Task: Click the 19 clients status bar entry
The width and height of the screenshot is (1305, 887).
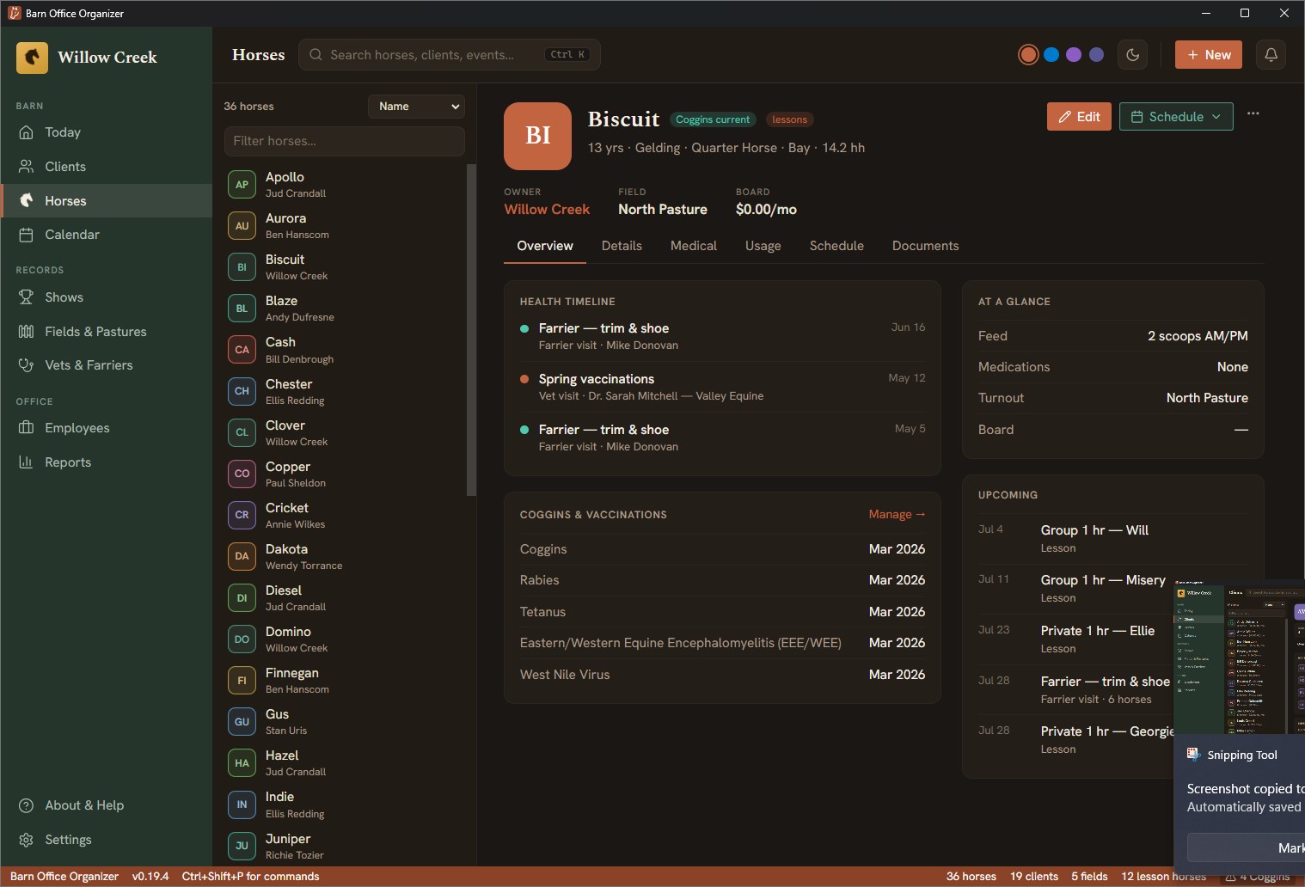Action: (1034, 877)
